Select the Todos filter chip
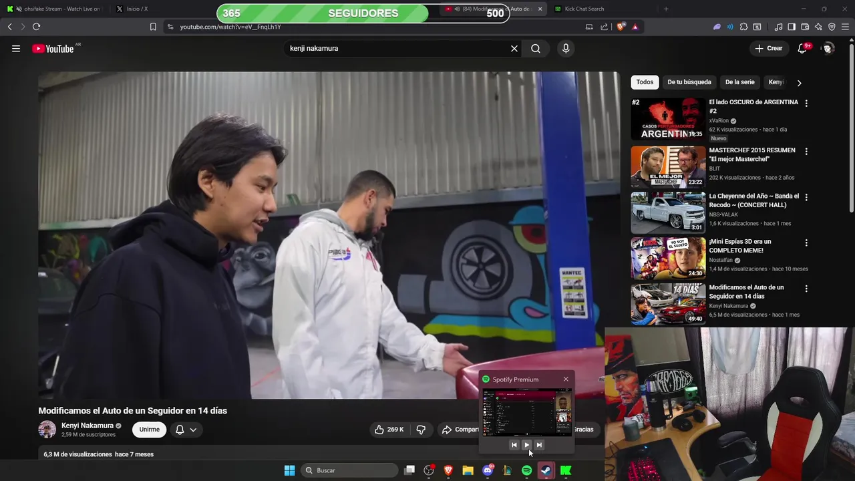 (645, 82)
